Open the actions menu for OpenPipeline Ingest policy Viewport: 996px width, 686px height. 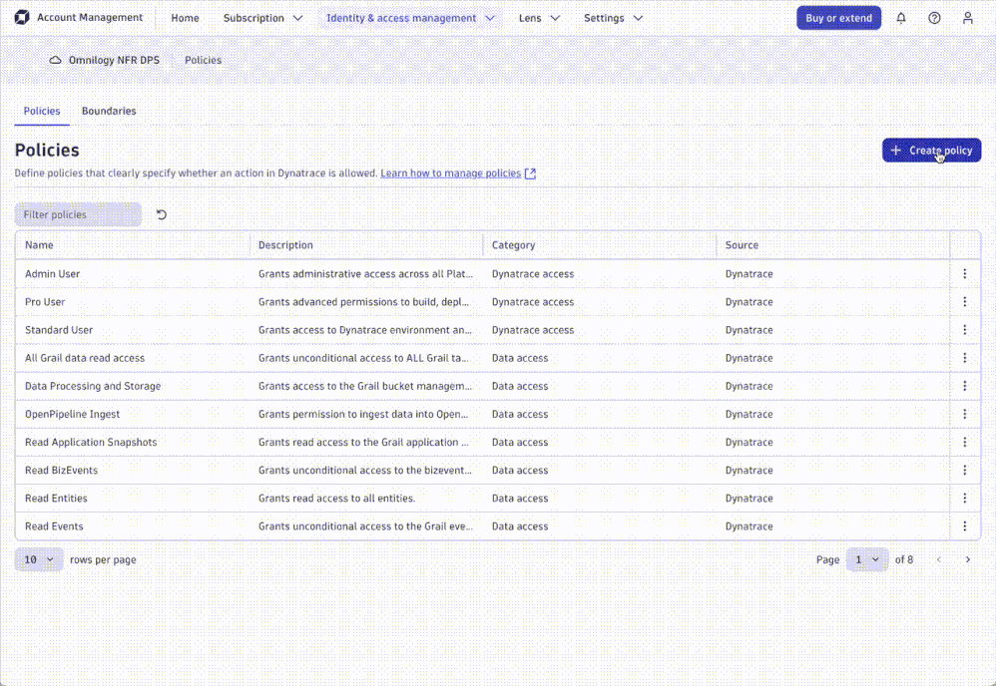coord(964,414)
